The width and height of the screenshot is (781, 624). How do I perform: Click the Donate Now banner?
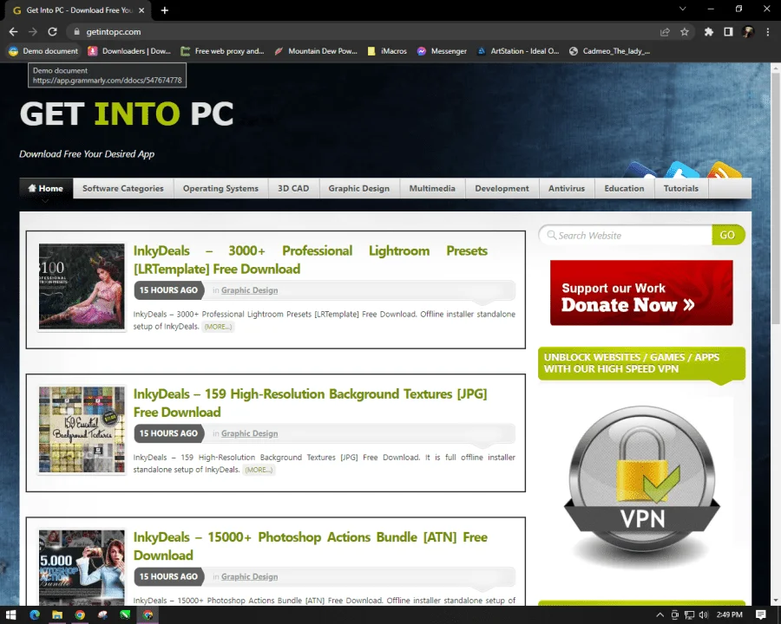click(641, 293)
